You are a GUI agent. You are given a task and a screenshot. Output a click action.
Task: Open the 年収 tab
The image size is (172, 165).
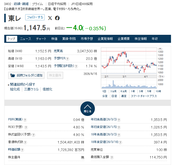click(155, 39)
